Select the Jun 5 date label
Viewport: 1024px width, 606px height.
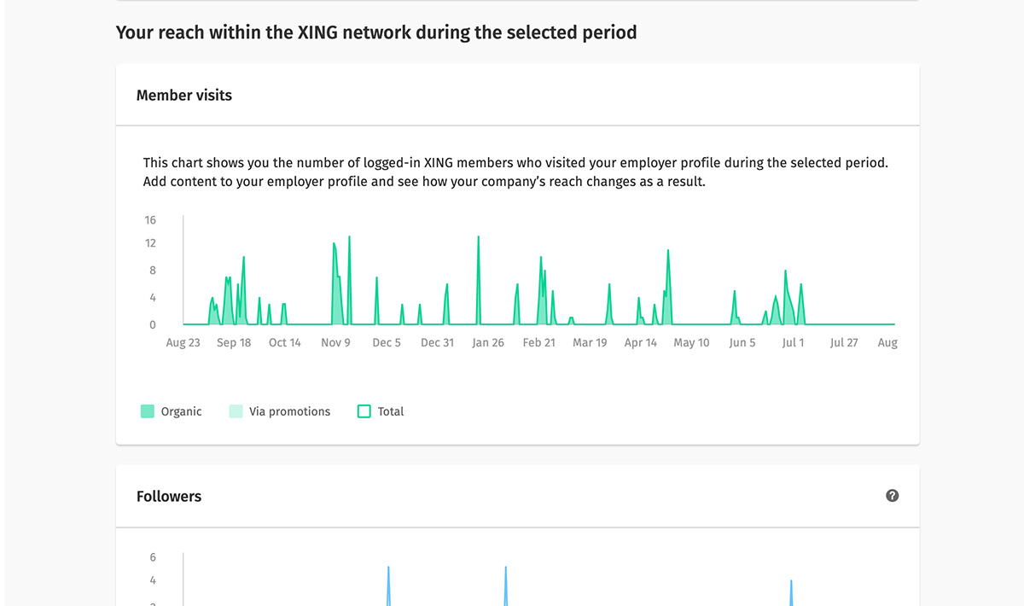(742, 342)
